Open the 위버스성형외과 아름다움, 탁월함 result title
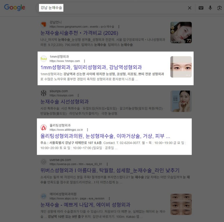Viewport: 224px width, 222px height. click(110, 170)
